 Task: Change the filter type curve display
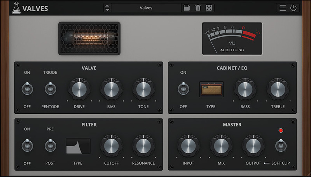78,146
